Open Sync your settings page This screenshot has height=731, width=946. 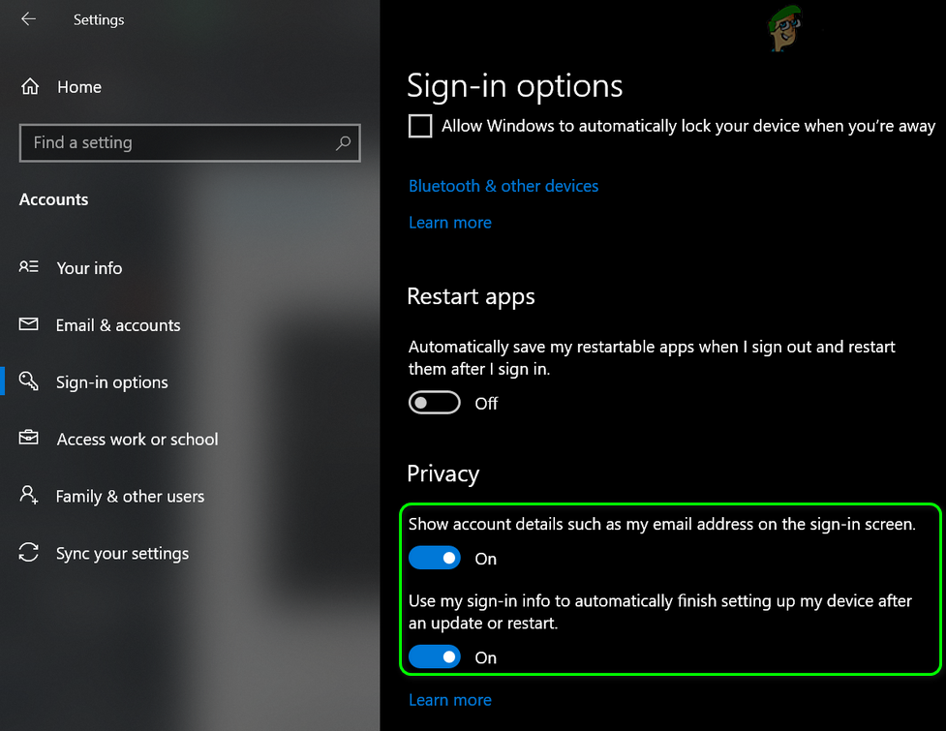tap(122, 554)
